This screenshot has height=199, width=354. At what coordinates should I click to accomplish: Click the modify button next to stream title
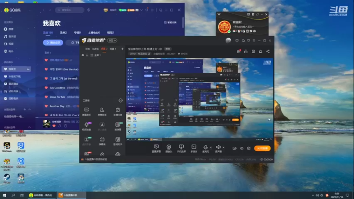tap(168, 49)
